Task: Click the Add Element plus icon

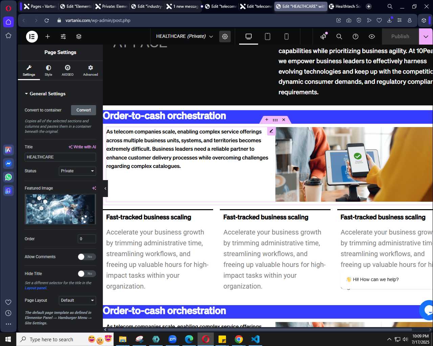Action: 48,36
